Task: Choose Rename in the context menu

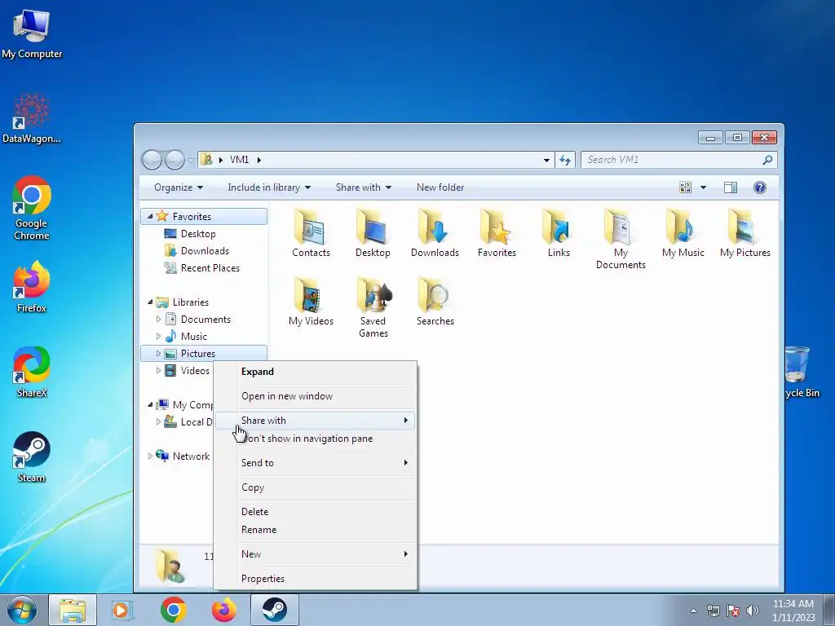Action: coord(316,530)
